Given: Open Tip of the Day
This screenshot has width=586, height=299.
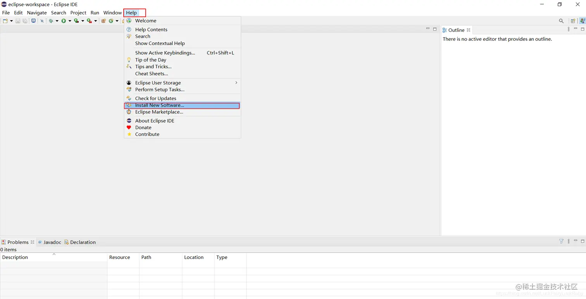Looking at the screenshot, I should [x=183, y=60].
